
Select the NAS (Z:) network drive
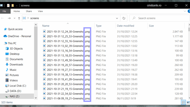(x=14, y=96)
